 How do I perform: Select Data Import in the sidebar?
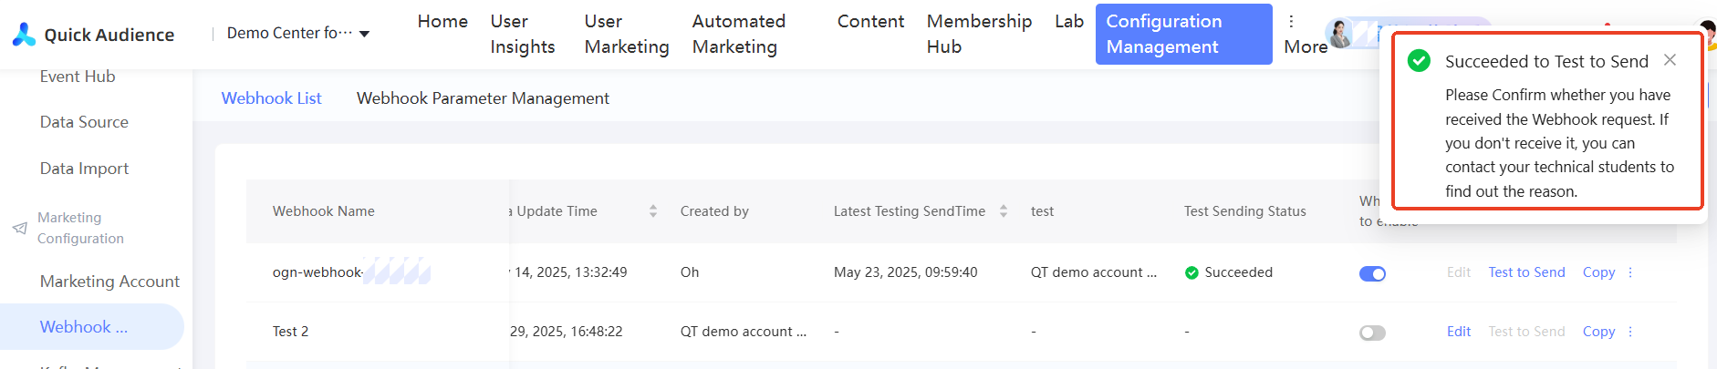click(x=84, y=169)
